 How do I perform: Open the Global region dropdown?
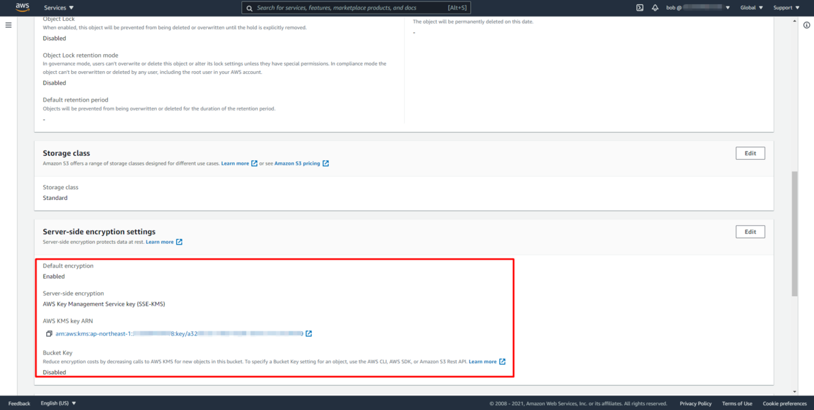click(751, 7)
